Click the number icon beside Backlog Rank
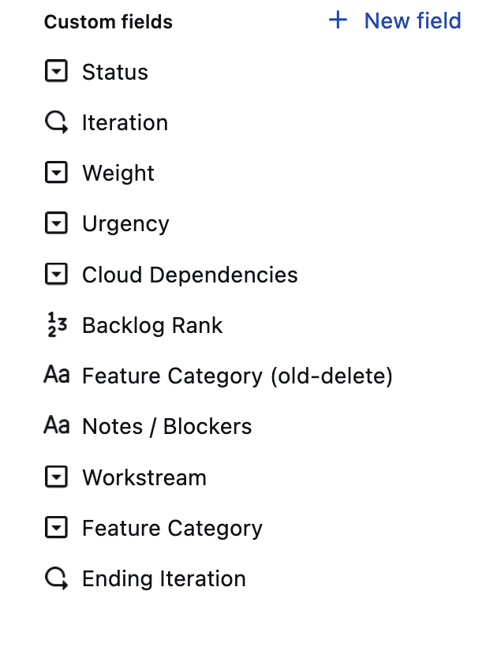Viewport: 486px width, 647px height. click(x=56, y=325)
